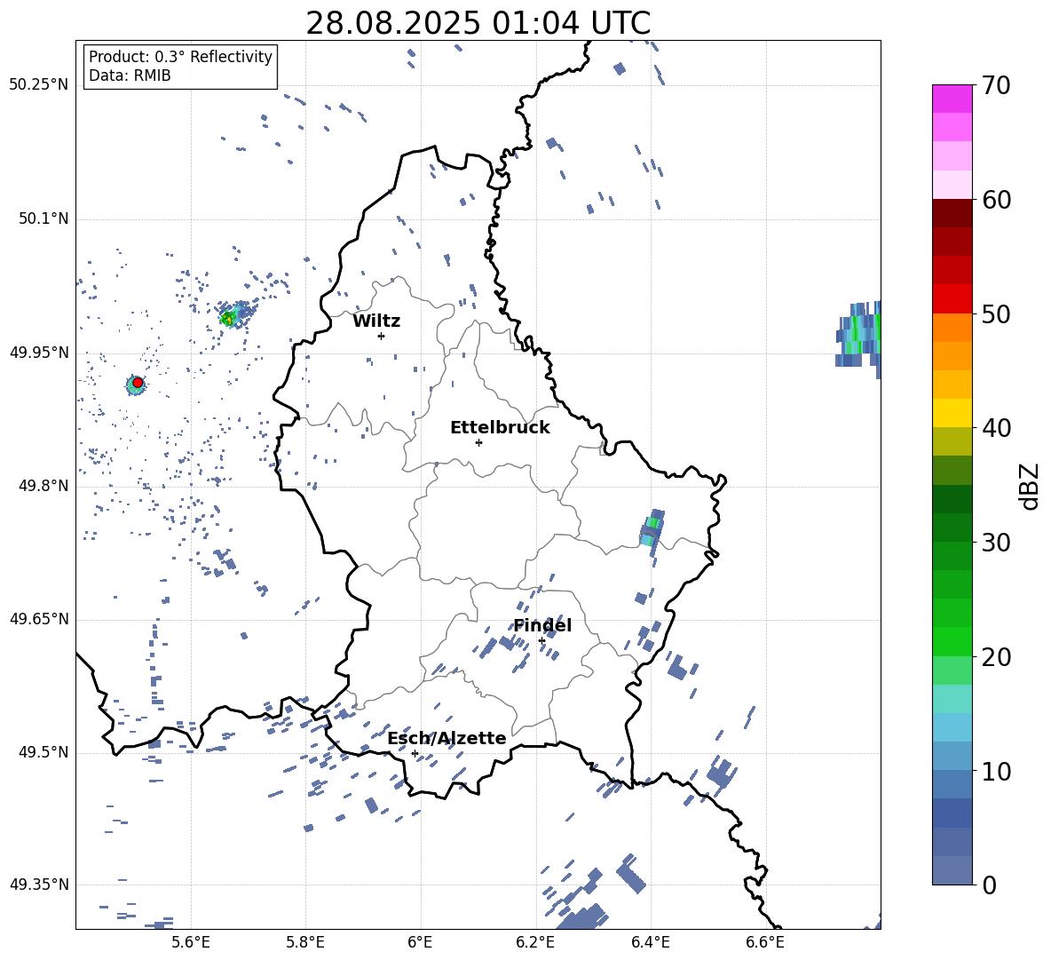1051x960 pixels.
Task: Pick the yellow swatch just above 40 dBZ
Action: tap(952, 413)
